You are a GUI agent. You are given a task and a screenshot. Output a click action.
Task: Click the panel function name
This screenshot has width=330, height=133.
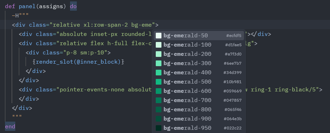coord(27,6)
